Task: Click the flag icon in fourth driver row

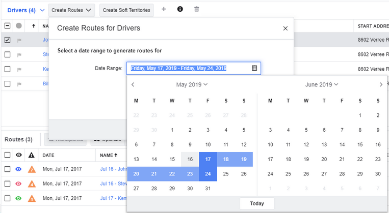Action: click(19, 84)
